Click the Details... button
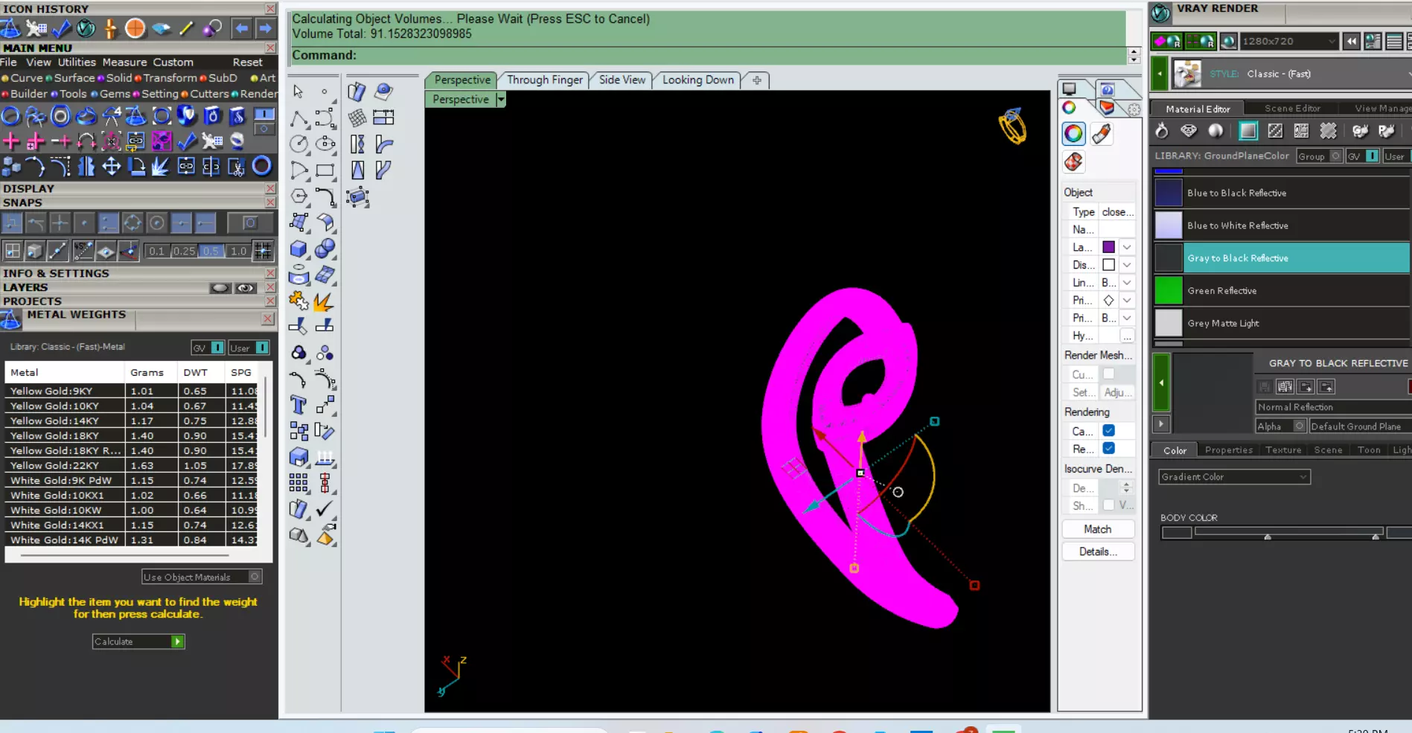The image size is (1412, 733). tap(1098, 551)
